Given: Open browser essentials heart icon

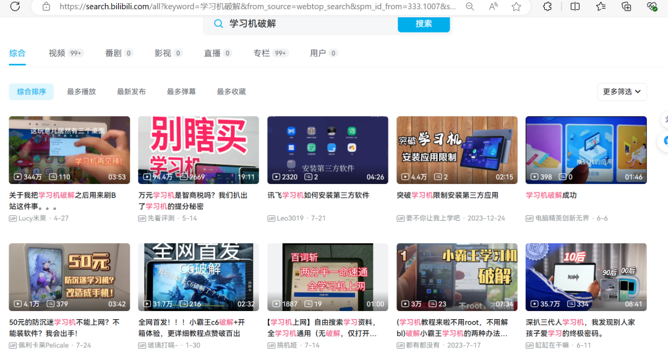Looking at the screenshot, I should pyautogui.click(x=652, y=6).
